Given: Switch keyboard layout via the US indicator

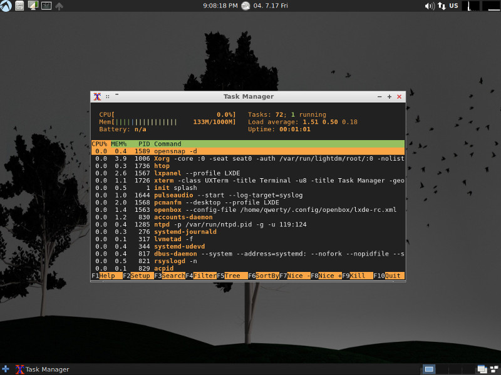Looking at the screenshot, I should pos(453,6).
